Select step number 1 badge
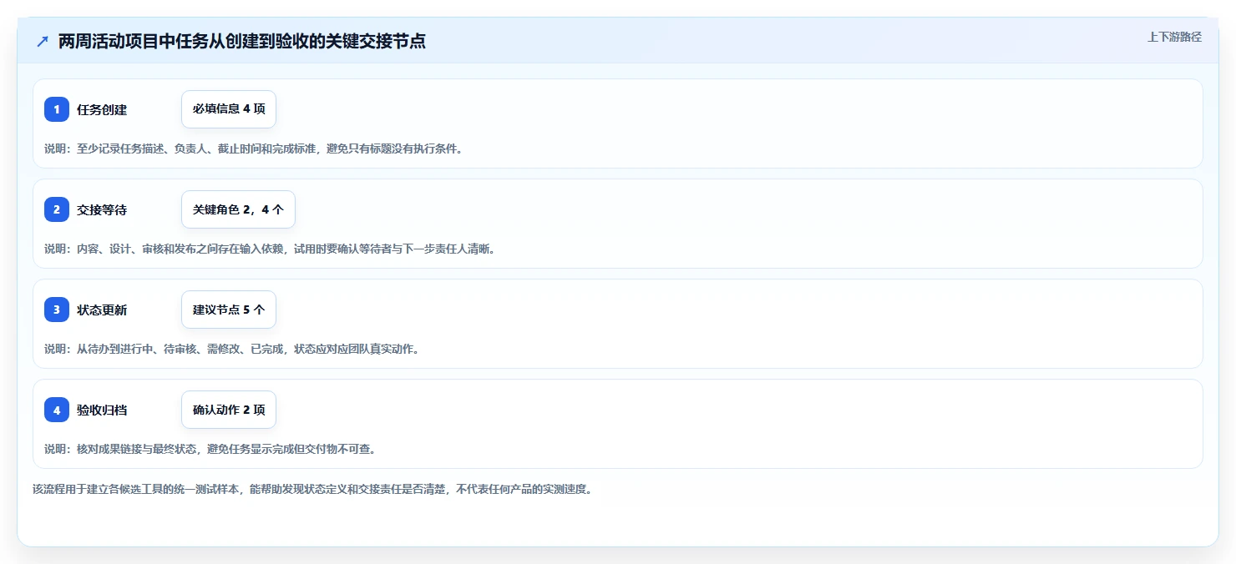 pyautogui.click(x=57, y=109)
